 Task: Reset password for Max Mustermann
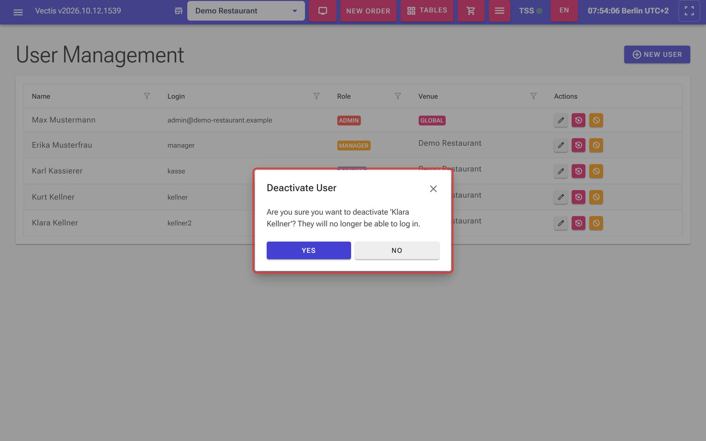coord(578,120)
